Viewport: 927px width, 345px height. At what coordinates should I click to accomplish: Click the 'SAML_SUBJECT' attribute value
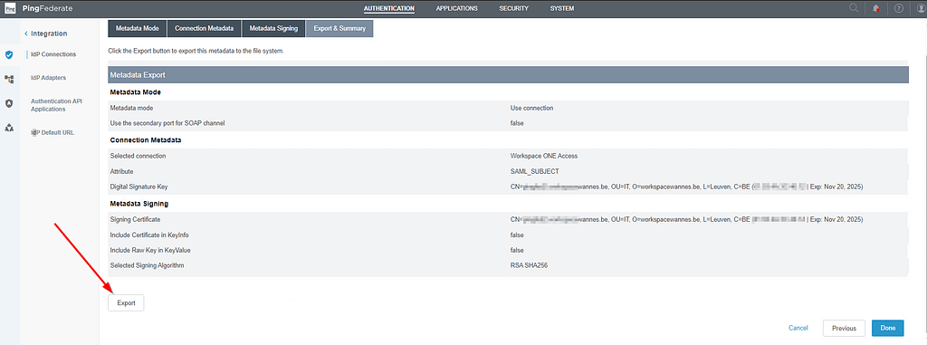pos(534,172)
